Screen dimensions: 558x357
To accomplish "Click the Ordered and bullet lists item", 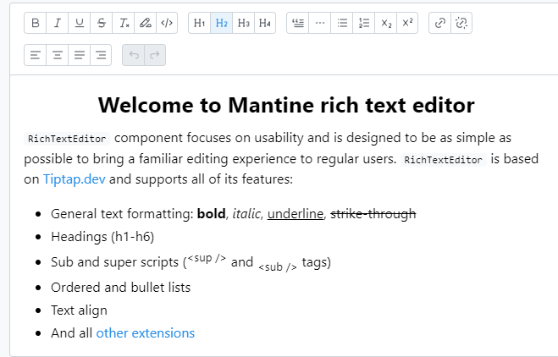I will point(120,288).
